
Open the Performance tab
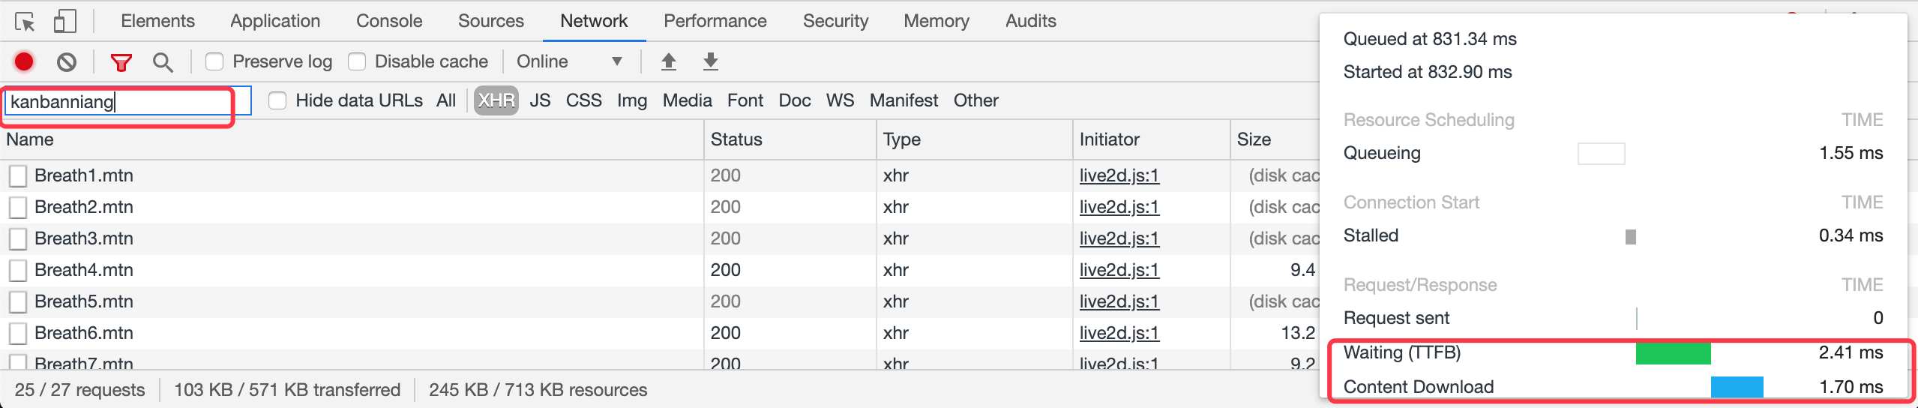[x=715, y=21]
